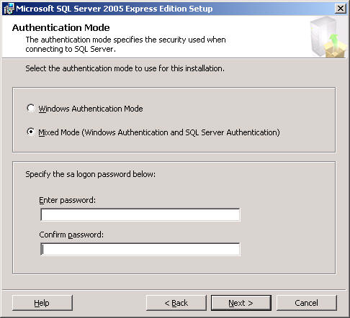The height and width of the screenshot is (318, 350).
Task: Click 'Select the authentication mode to use' instruction
Action: click(125, 68)
